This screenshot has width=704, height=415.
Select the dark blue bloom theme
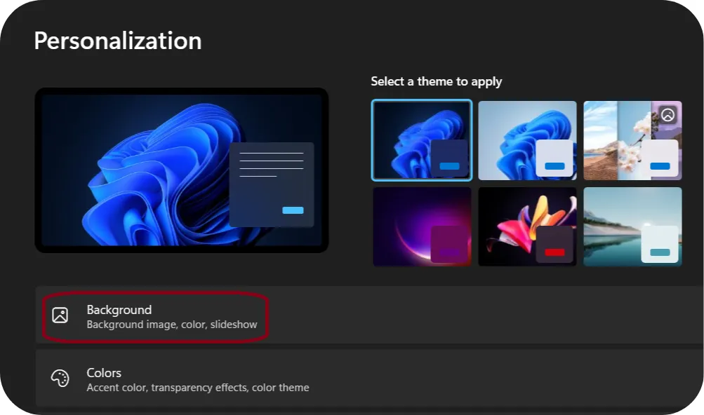[x=422, y=140]
